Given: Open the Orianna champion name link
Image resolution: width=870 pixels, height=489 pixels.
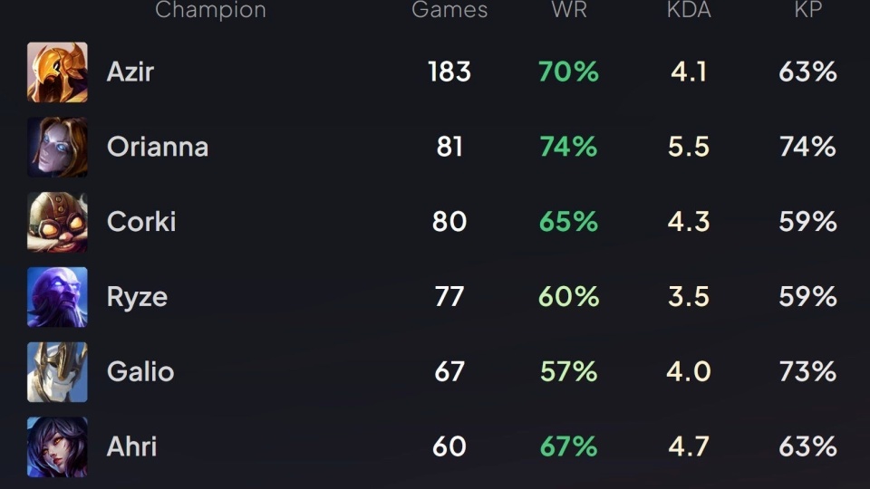Looking at the screenshot, I should tap(158, 148).
